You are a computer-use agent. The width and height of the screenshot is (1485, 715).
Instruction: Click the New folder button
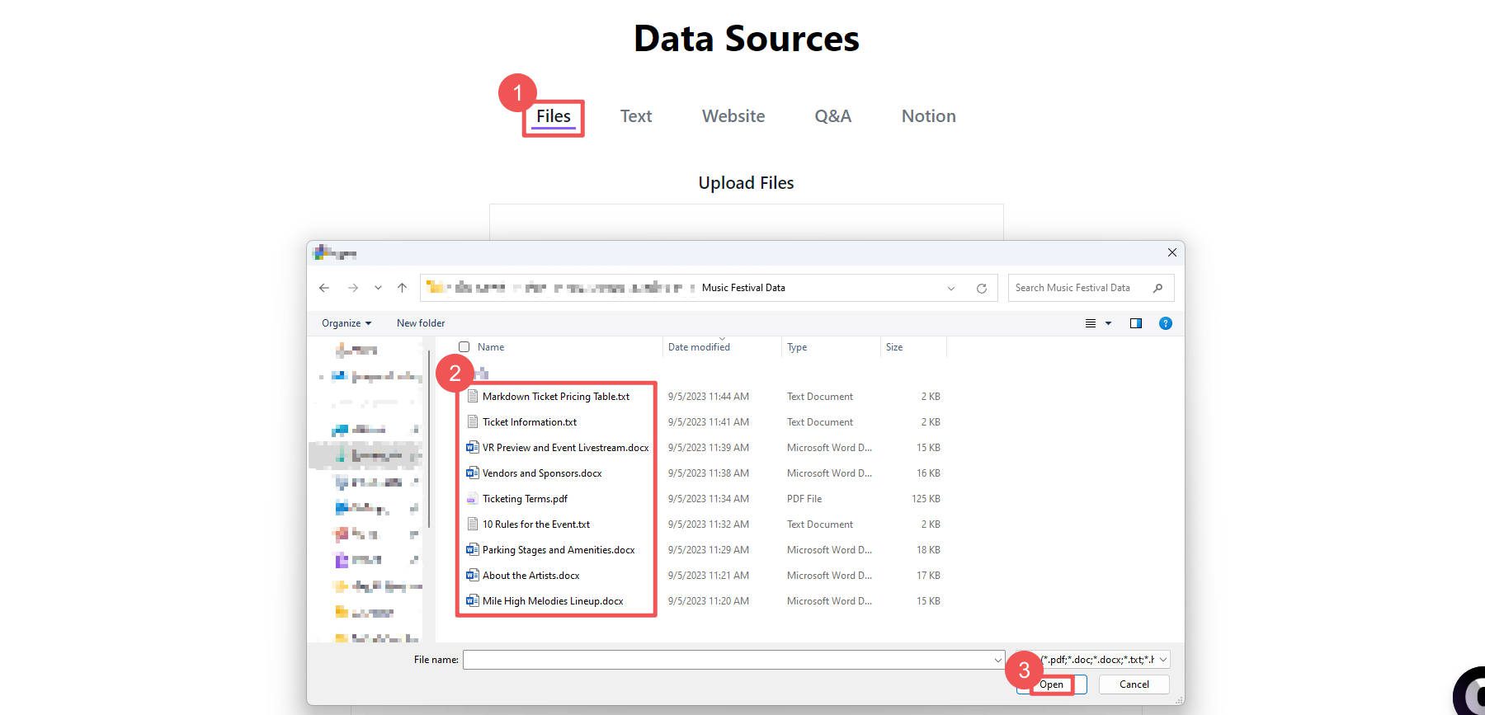tap(420, 323)
